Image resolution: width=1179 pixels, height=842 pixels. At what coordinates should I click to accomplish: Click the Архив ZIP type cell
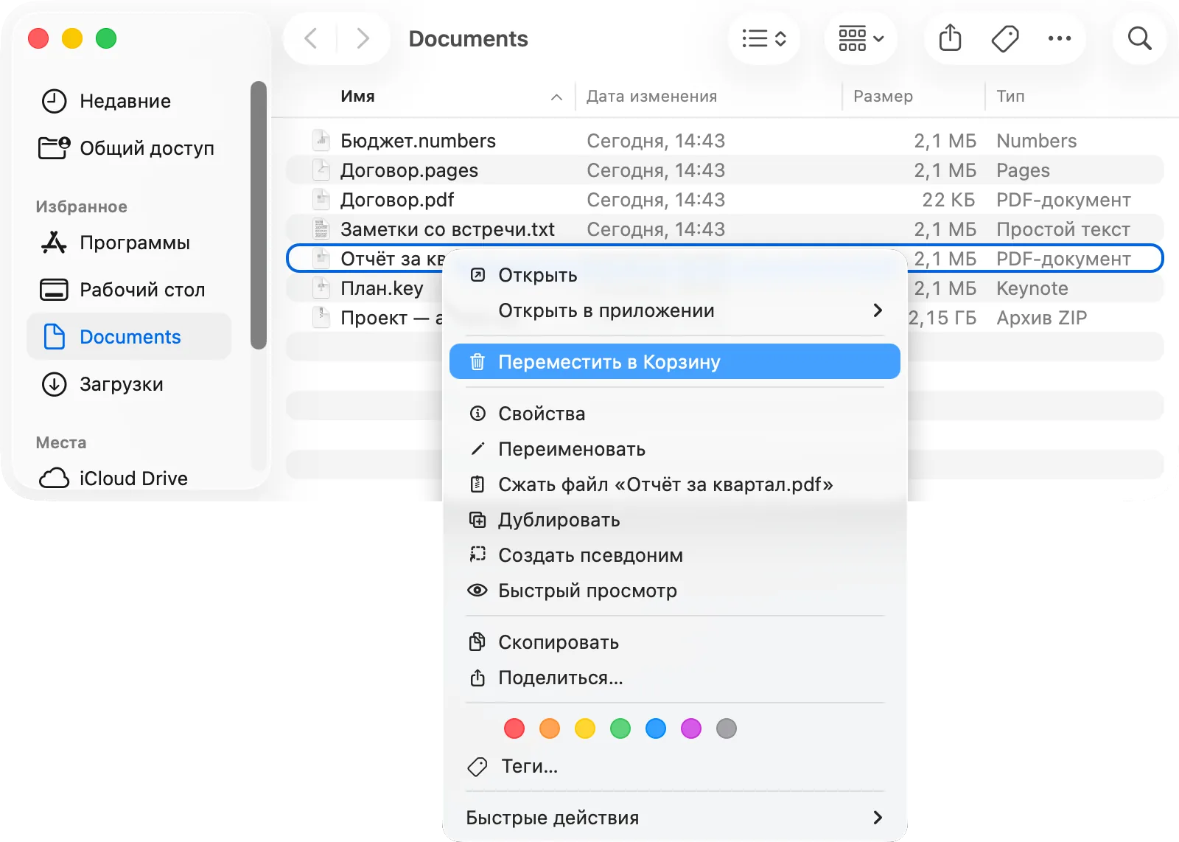[x=1042, y=318]
